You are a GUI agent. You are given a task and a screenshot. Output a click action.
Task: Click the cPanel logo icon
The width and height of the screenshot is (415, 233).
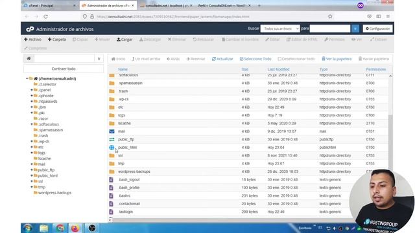tap(30, 29)
